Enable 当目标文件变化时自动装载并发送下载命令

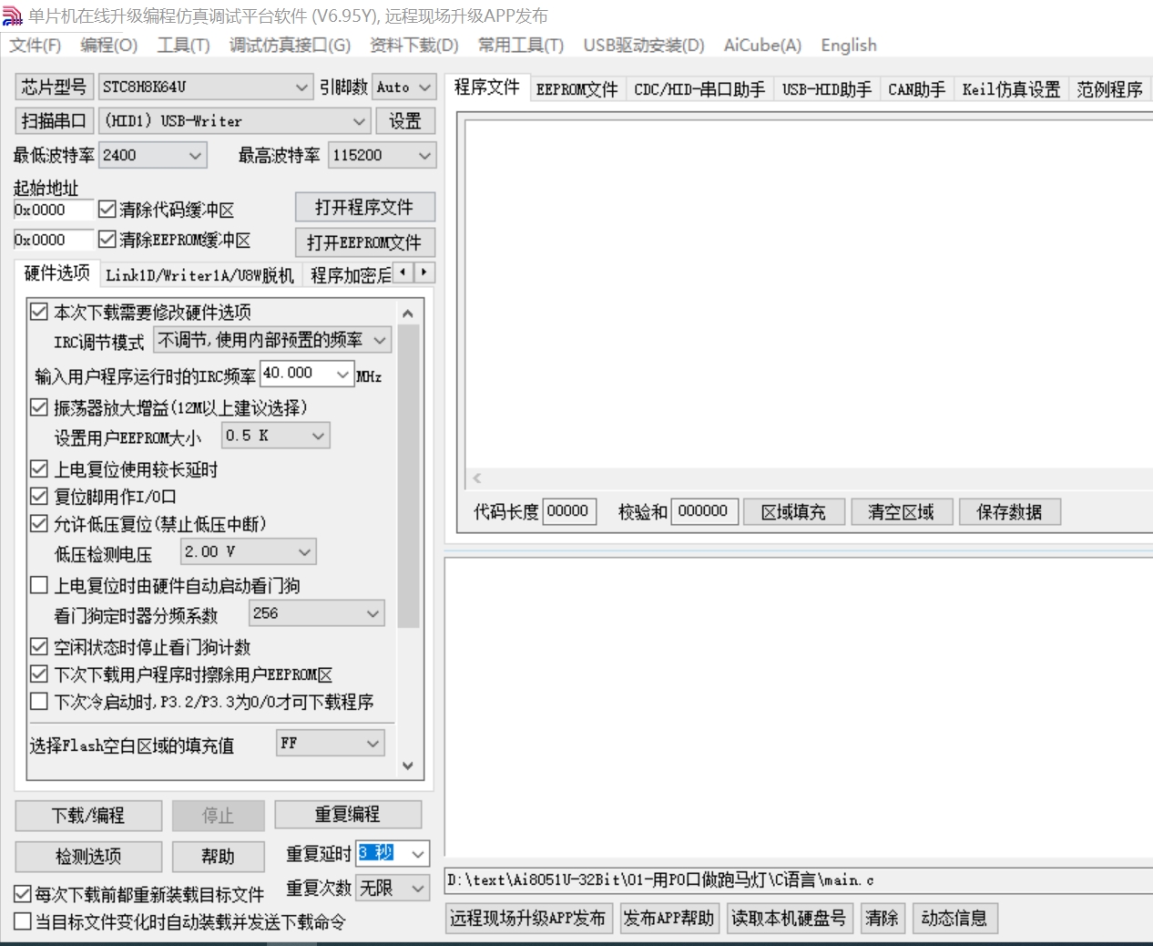tap(23, 921)
